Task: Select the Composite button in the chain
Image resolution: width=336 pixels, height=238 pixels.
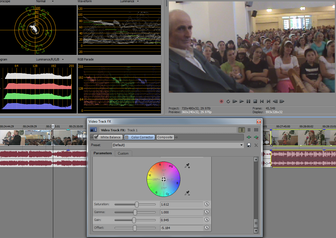Action: (x=165, y=137)
